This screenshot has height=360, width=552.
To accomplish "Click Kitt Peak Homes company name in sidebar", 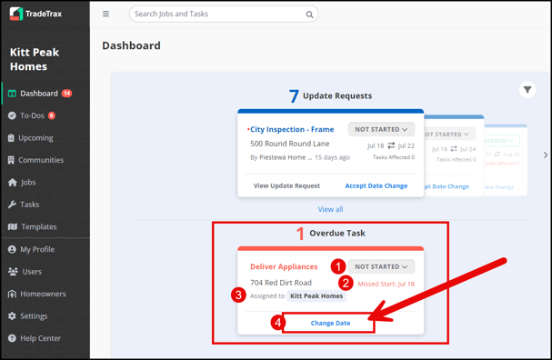I will point(35,59).
